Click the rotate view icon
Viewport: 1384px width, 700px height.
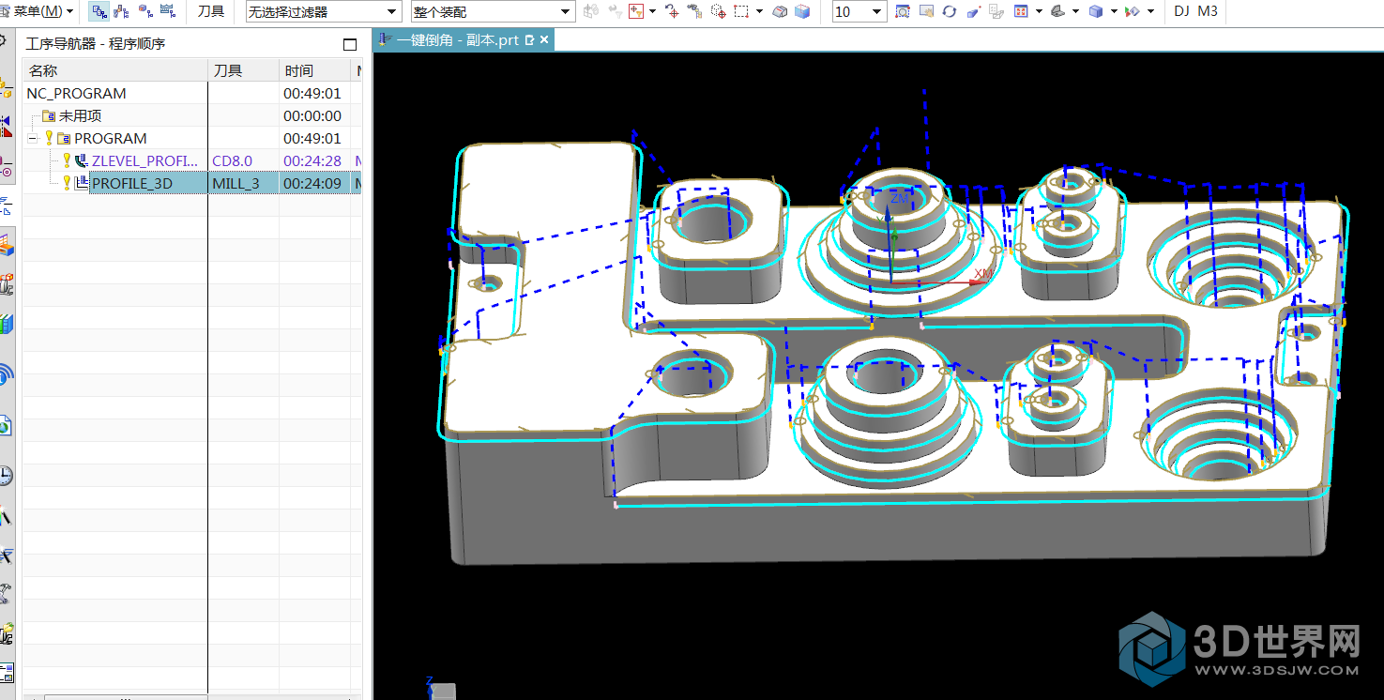[x=950, y=11]
